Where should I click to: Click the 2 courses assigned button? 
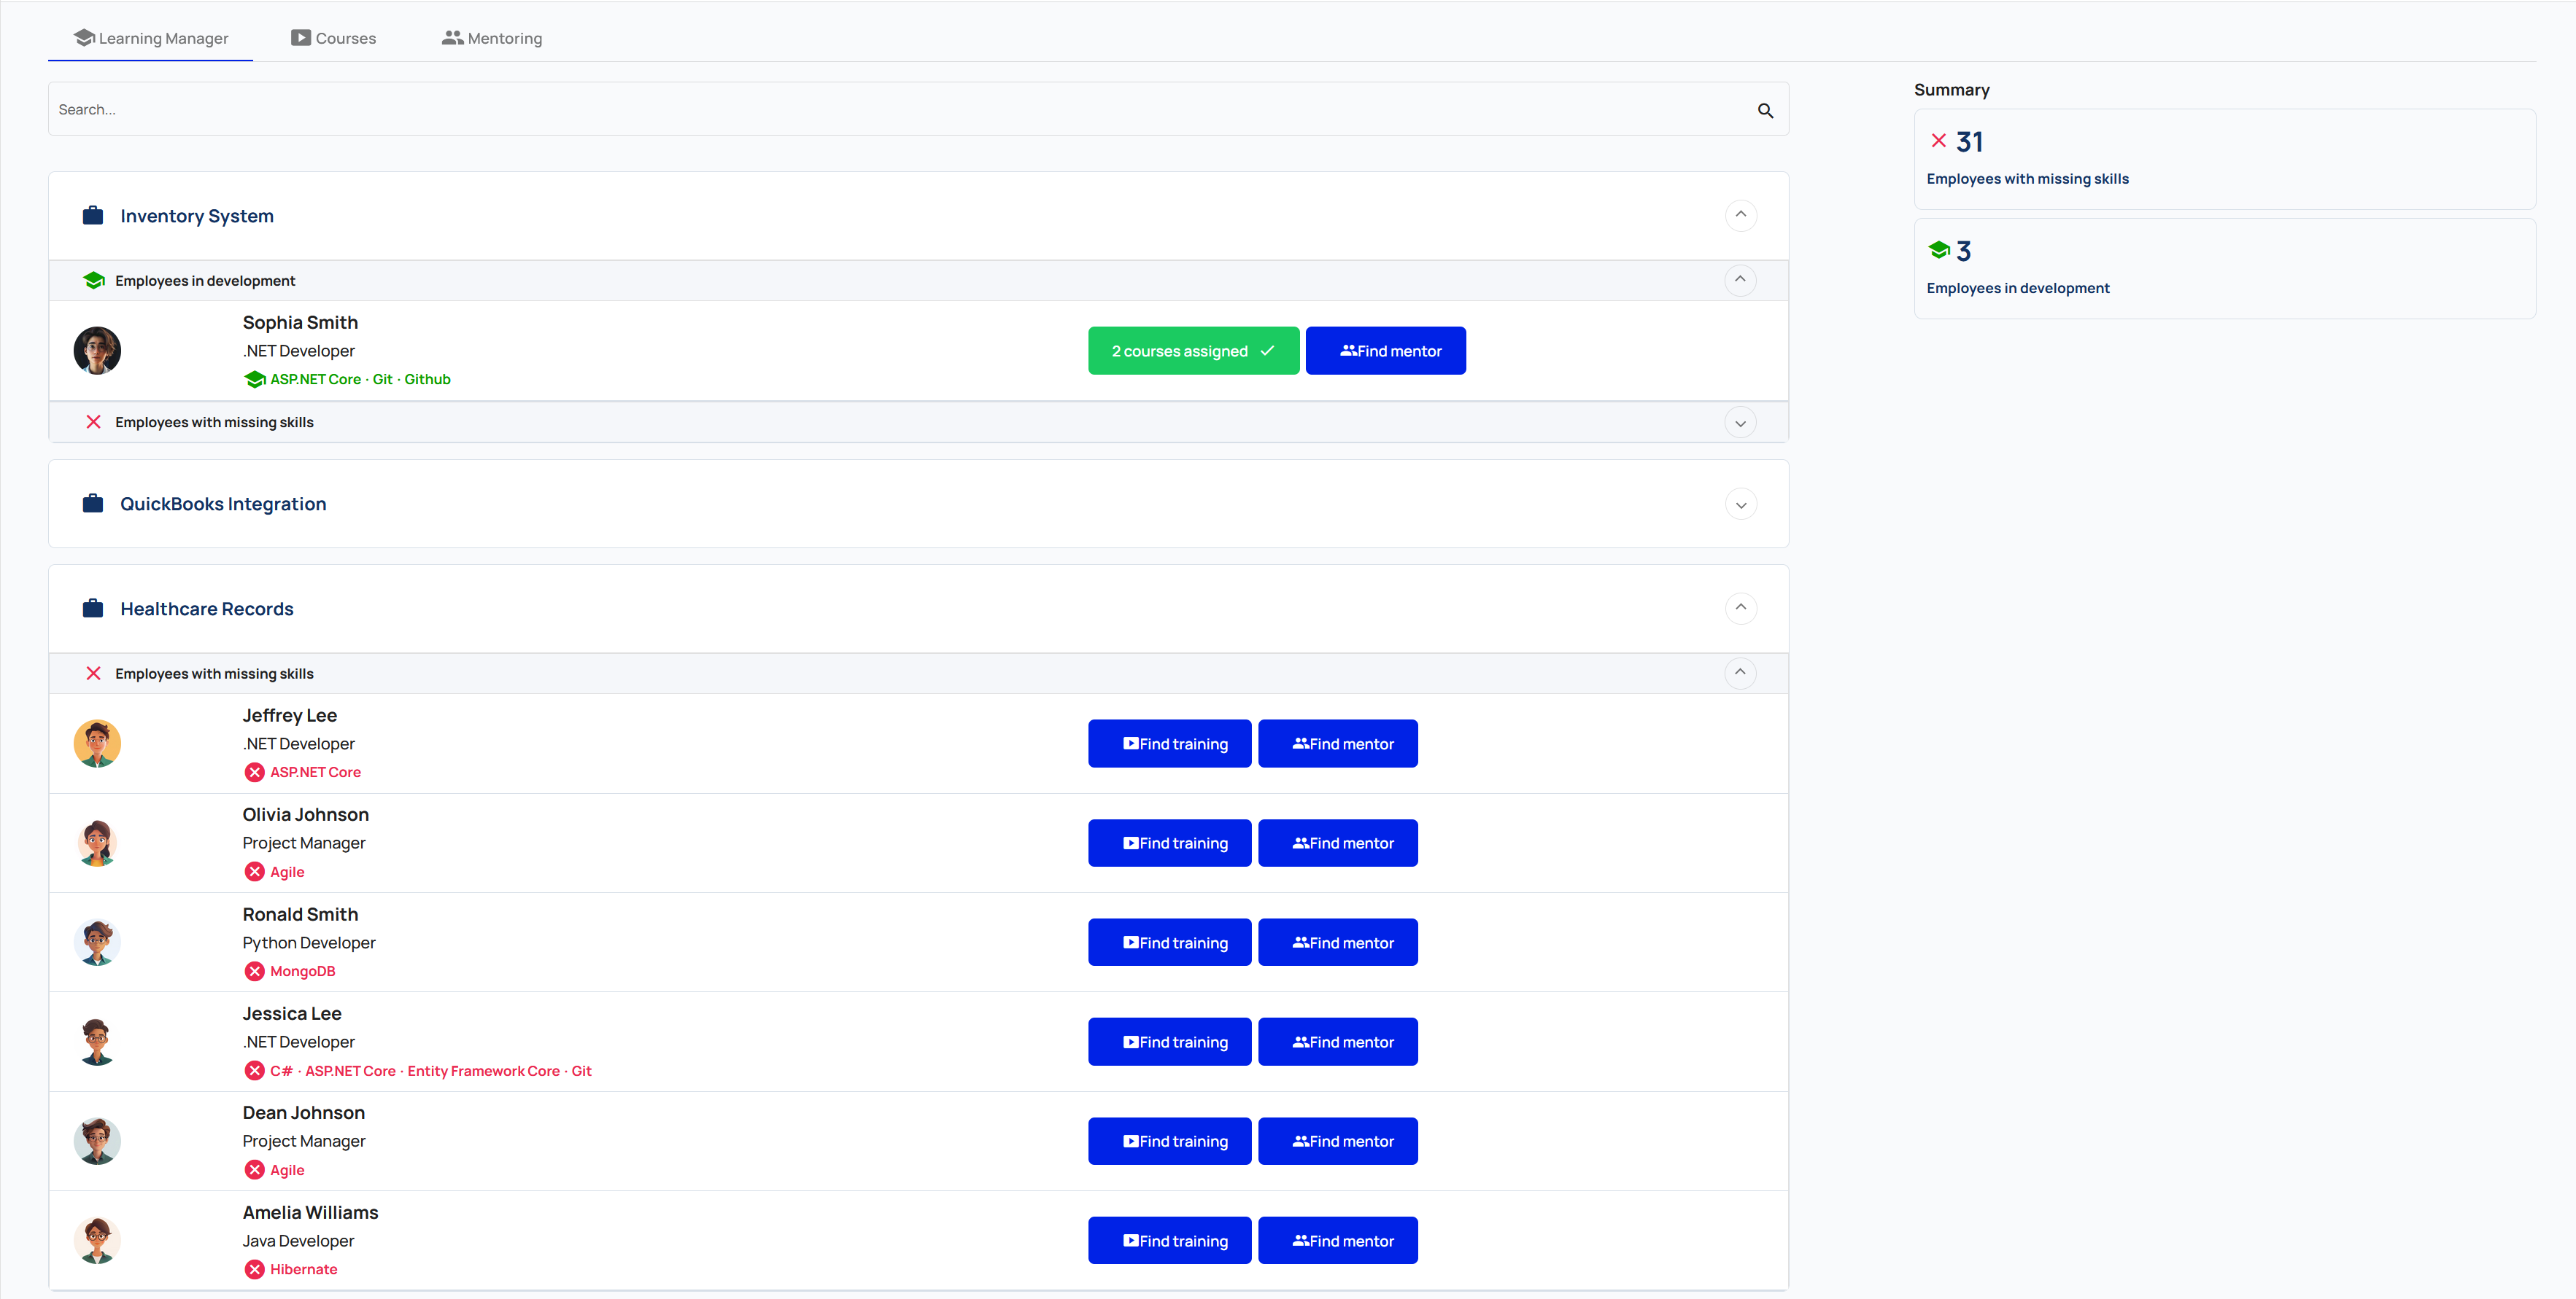(x=1193, y=351)
